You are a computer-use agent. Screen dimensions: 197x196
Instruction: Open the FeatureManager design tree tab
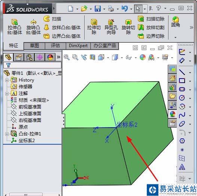click(x=8, y=57)
